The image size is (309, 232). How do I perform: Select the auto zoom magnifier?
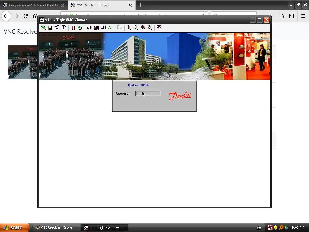coord(150,28)
